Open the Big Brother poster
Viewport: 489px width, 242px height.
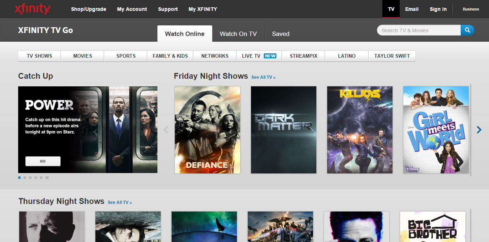pos(433,227)
